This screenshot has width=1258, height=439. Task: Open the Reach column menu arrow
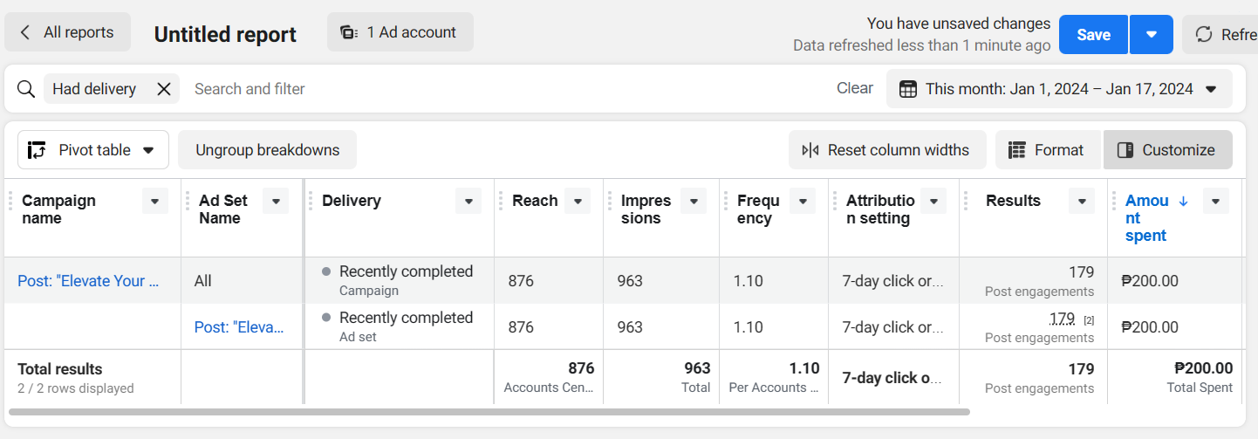point(577,202)
